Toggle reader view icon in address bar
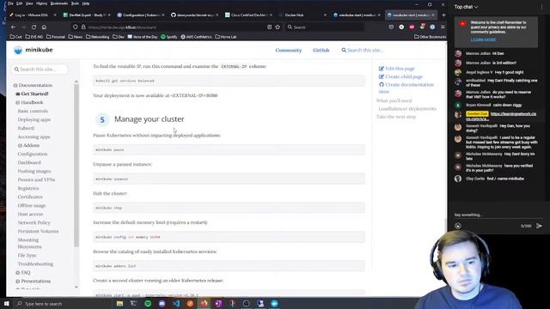Screen dimensions: 550x309 click(269, 27)
